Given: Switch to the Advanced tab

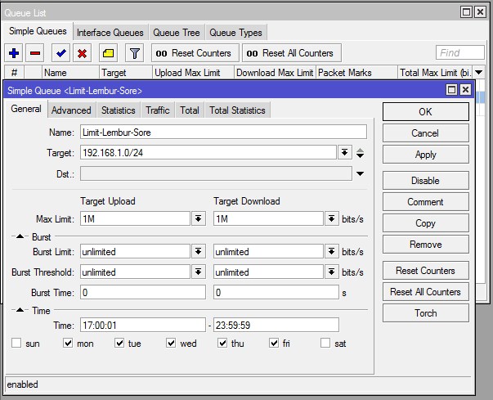Looking at the screenshot, I should (71, 110).
